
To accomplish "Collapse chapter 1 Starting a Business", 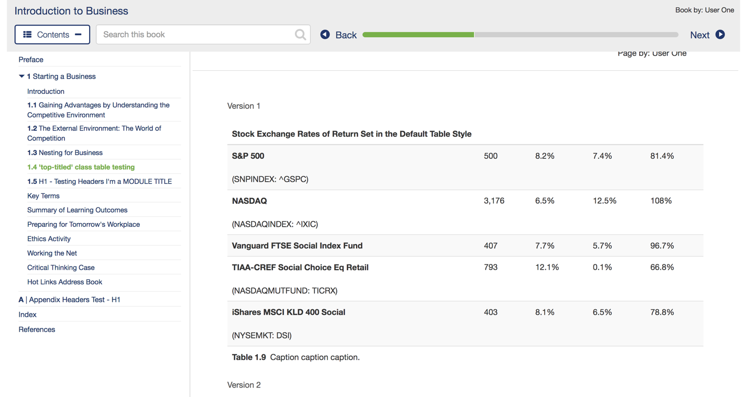I will [x=21, y=76].
